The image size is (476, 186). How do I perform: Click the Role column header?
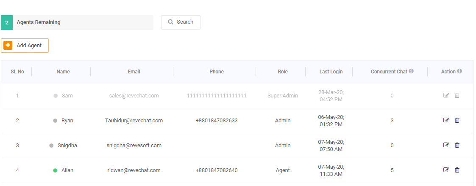(x=283, y=72)
